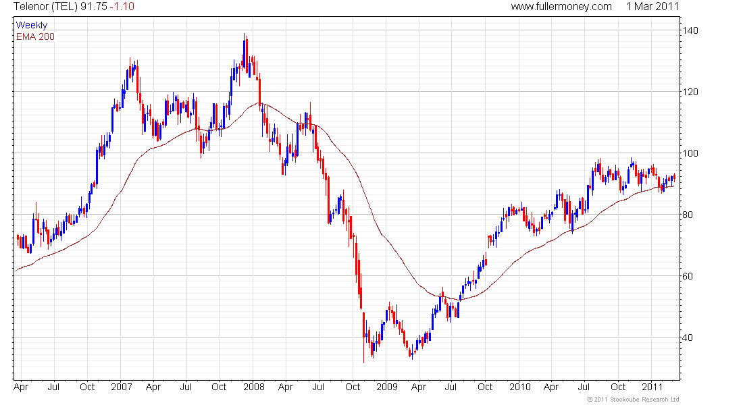Click the 2011 year label
Screen dimensions: 743x405
click(652, 387)
